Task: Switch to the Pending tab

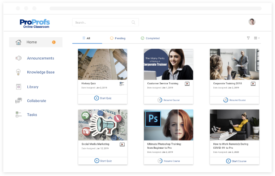Action: coord(118,38)
